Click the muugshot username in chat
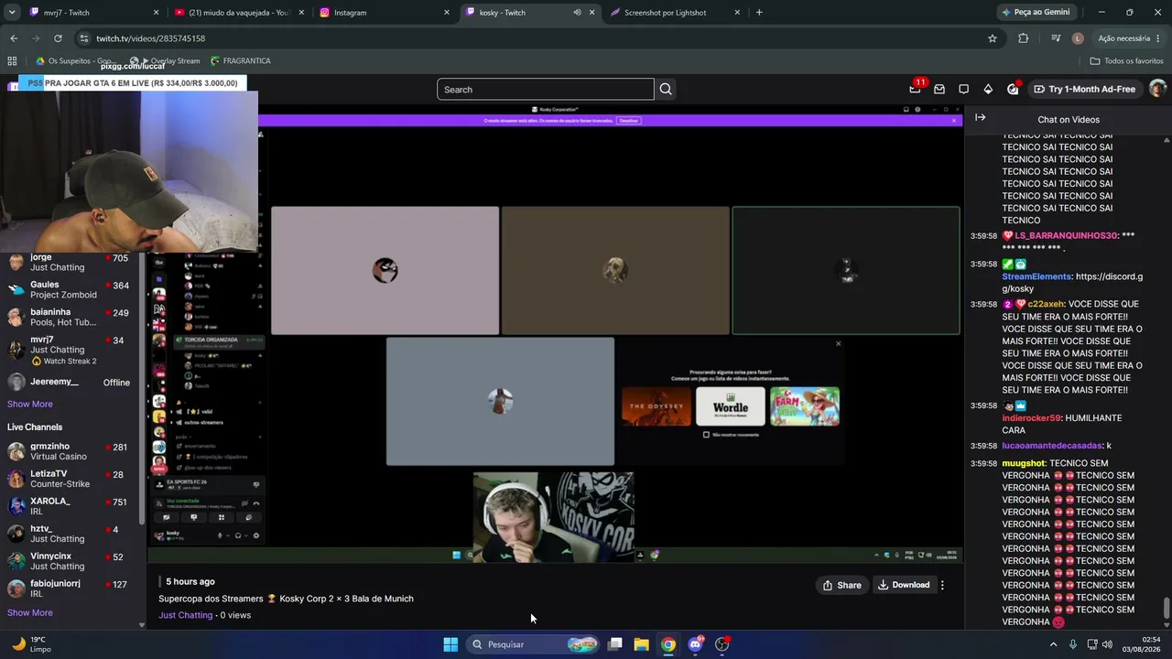 point(1024,463)
